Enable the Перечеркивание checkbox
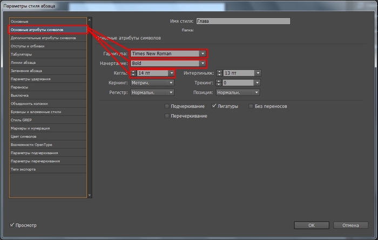378x240 pixels. (167, 116)
